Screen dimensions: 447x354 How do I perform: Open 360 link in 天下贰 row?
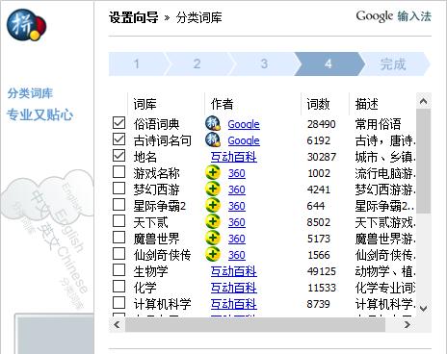[x=237, y=222]
